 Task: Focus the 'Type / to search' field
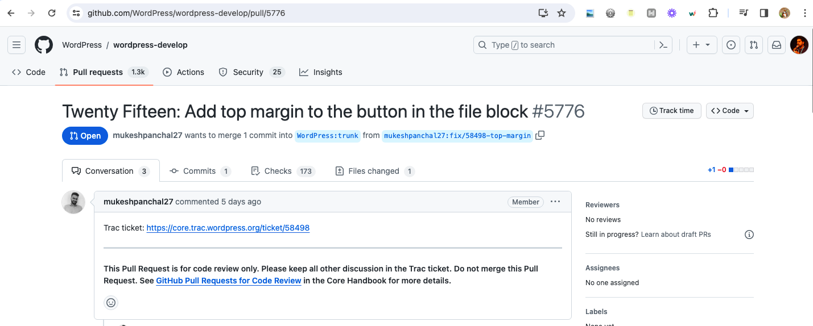click(573, 45)
